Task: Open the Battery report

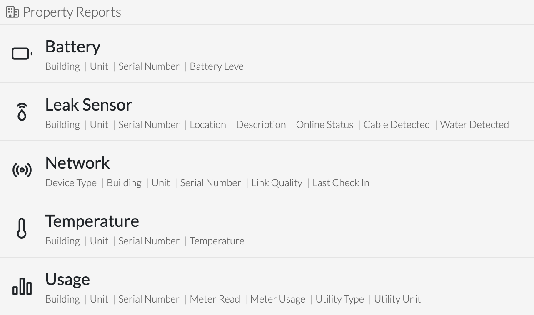Action: [x=267, y=54]
